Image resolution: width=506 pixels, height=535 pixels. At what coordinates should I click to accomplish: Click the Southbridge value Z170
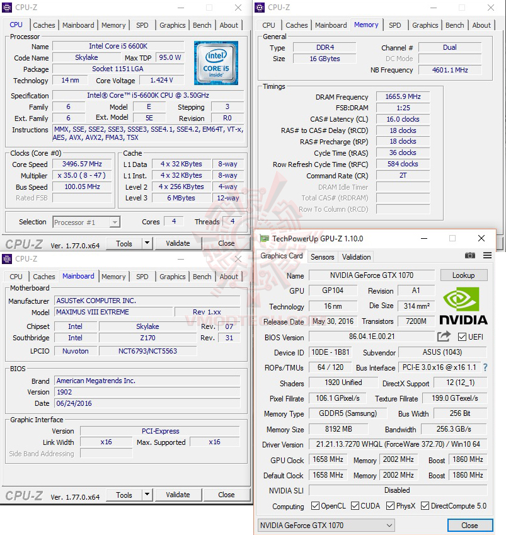point(147,338)
